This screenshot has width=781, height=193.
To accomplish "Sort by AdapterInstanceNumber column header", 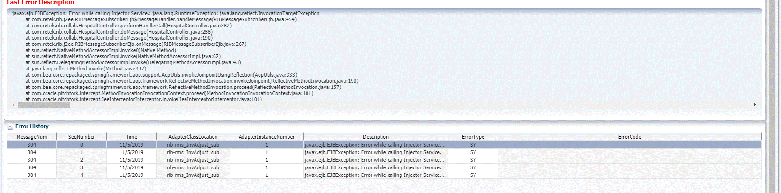I will pos(267,137).
